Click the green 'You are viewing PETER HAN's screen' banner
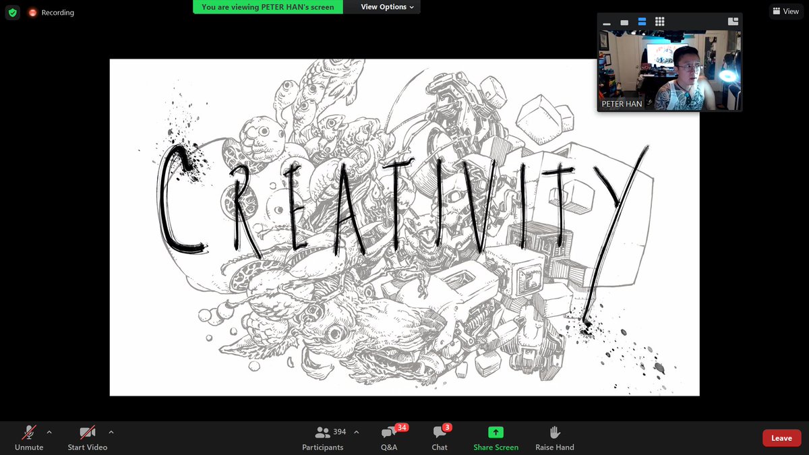Image resolution: width=809 pixels, height=455 pixels. point(268,7)
